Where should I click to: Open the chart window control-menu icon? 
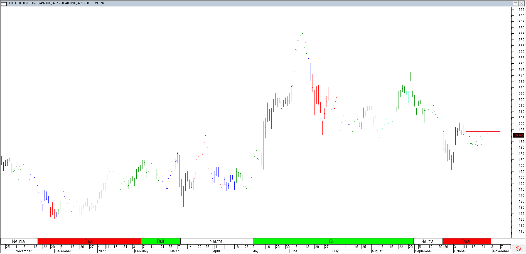point(4,3)
